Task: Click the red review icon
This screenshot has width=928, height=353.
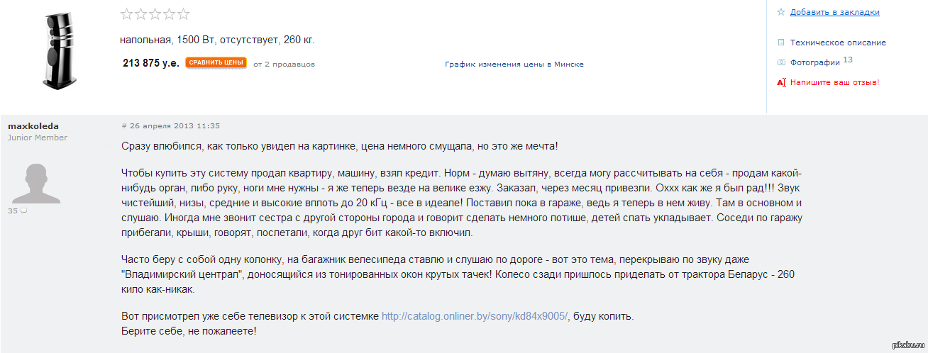Action: pyautogui.click(x=781, y=82)
